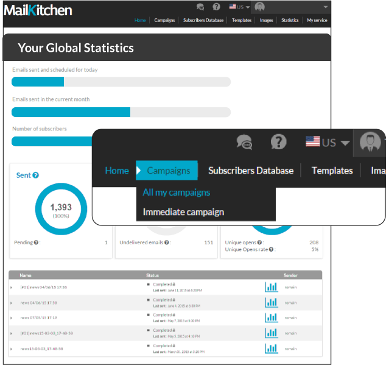Click the help icon next to Sent
The width and height of the screenshot is (389, 368).
pos(36,175)
